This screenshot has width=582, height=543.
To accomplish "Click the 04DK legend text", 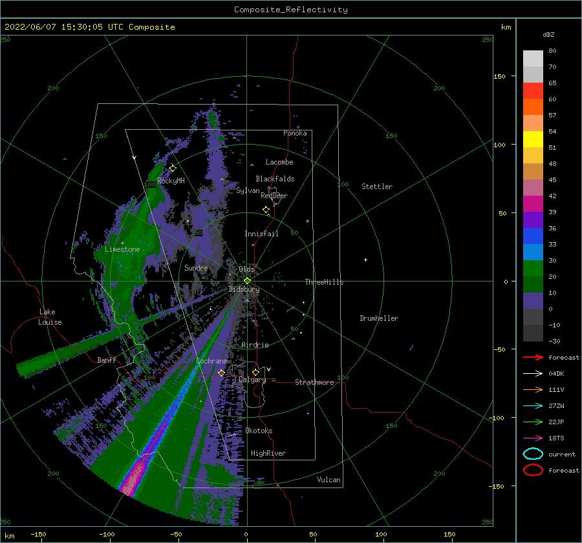I will tap(556, 374).
